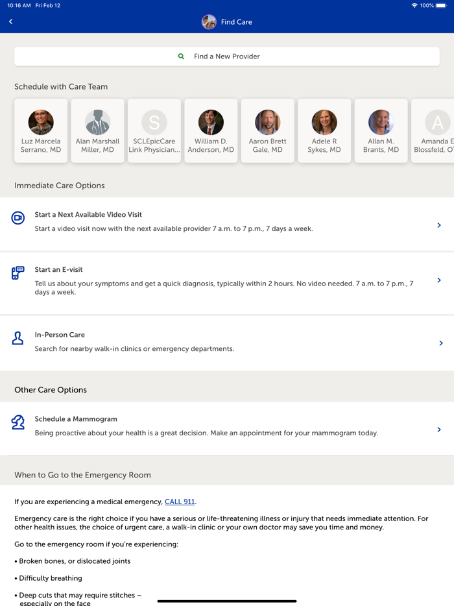Tap the Wi-Fi status icon

pos(414,5)
